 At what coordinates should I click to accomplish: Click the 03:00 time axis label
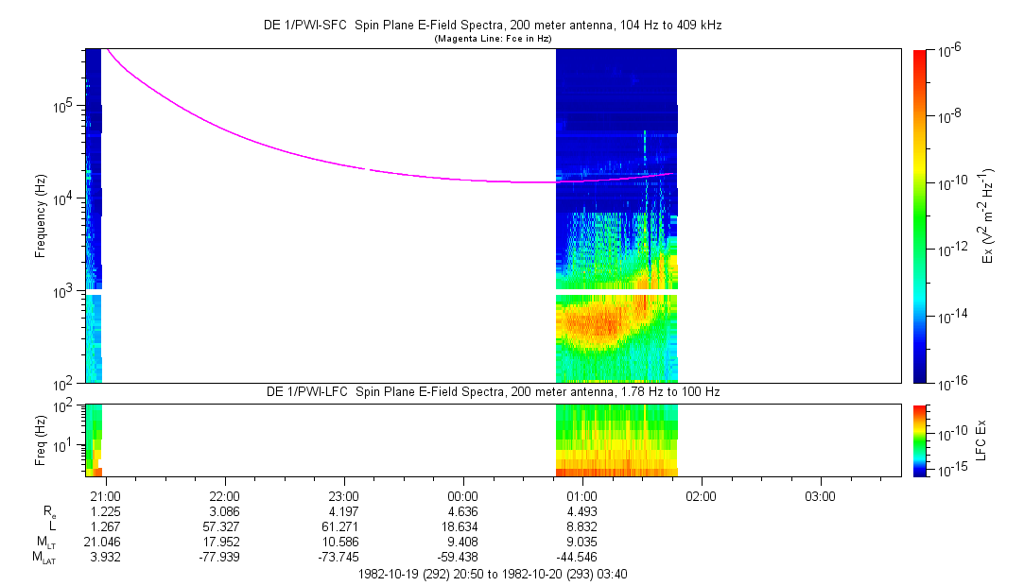click(x=820, y=496)
